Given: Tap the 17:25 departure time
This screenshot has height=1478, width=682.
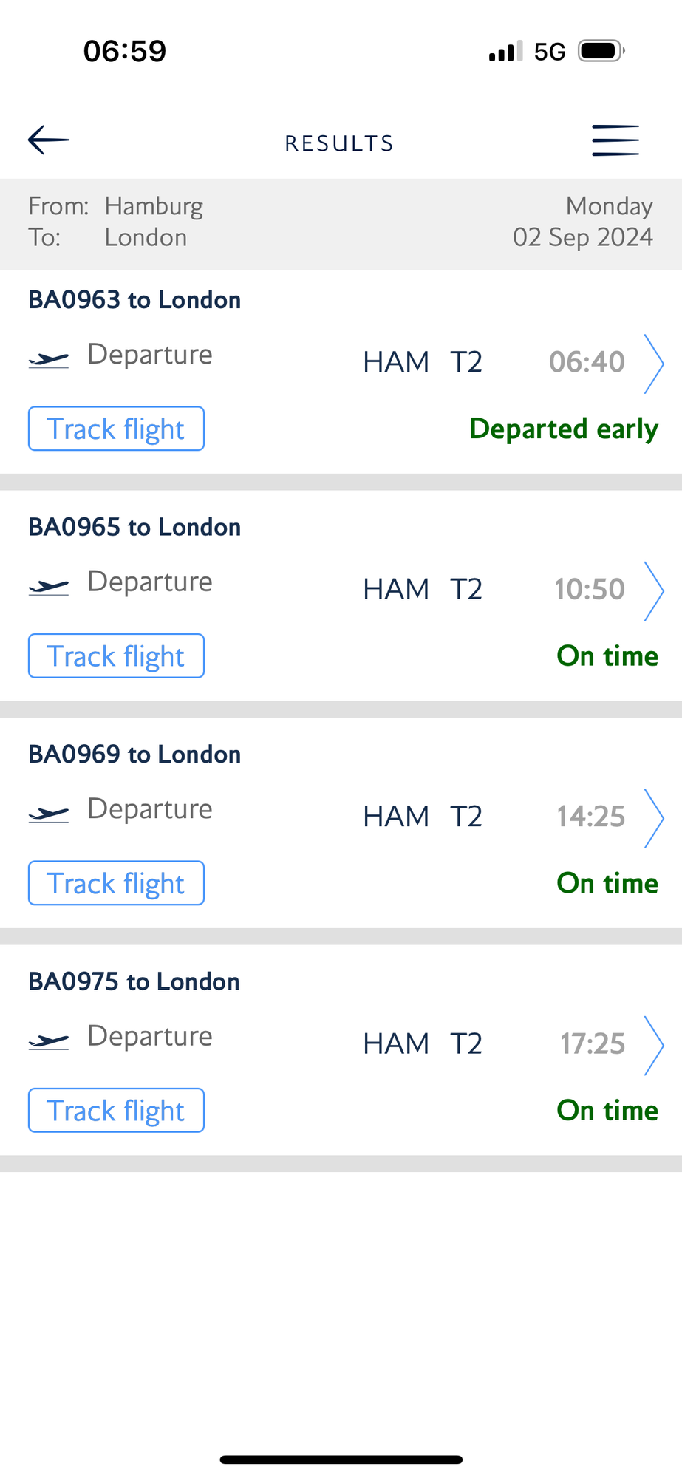Looking at the screenshot, I should pyautogui.click(x=593, y=1043).
